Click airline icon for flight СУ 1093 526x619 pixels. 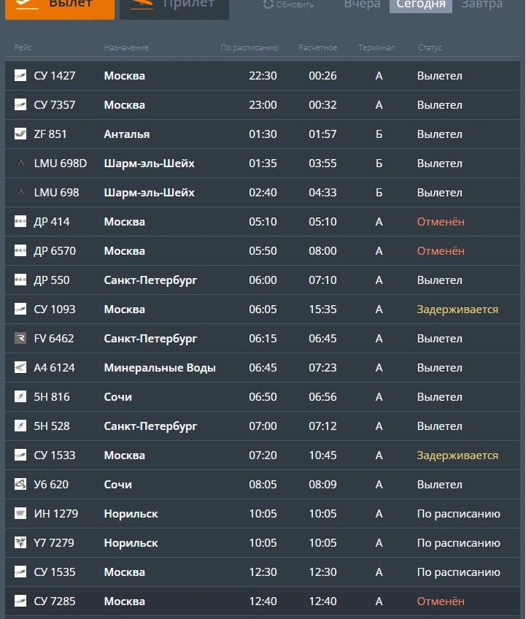coord(20,309)
